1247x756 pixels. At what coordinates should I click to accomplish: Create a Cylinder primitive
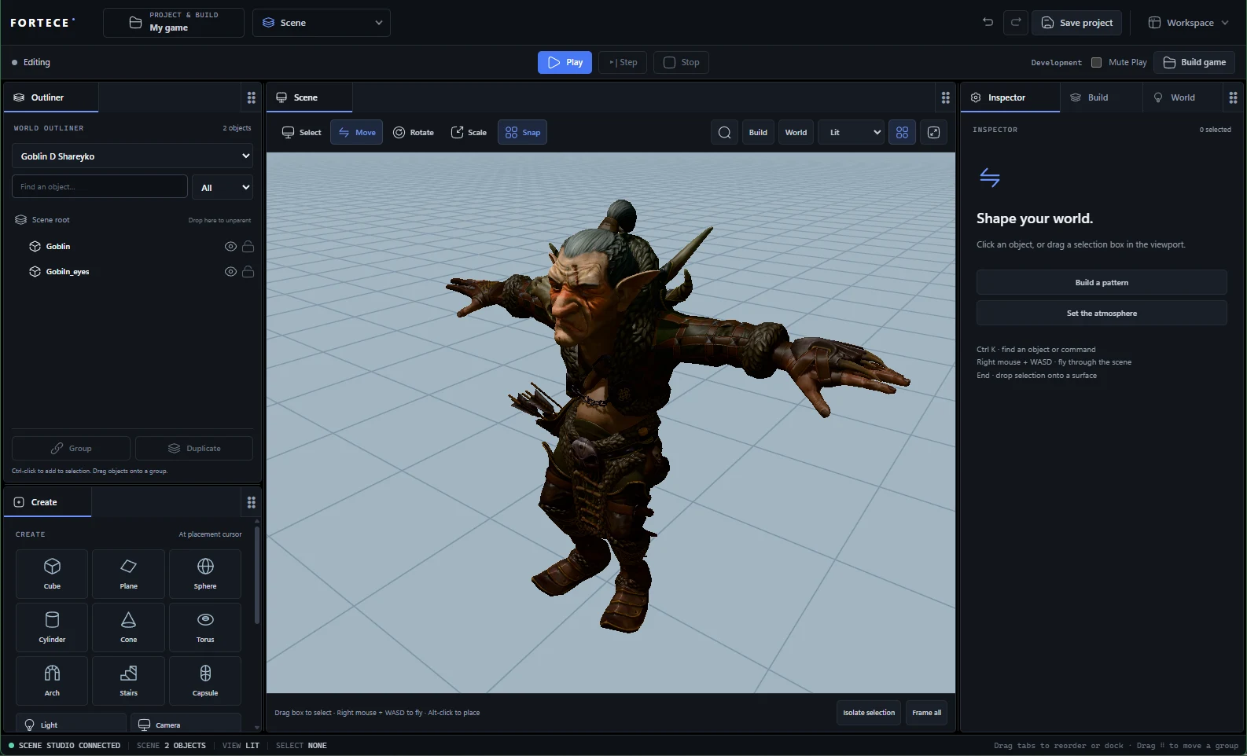pyautogui.click(x=52, y=627)
